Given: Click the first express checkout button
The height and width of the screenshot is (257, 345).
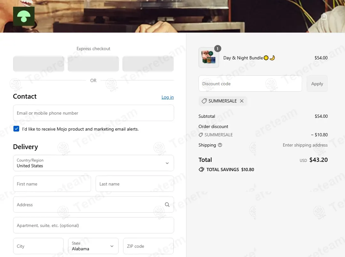Looking at the screenshot, I should click(38, 64).
